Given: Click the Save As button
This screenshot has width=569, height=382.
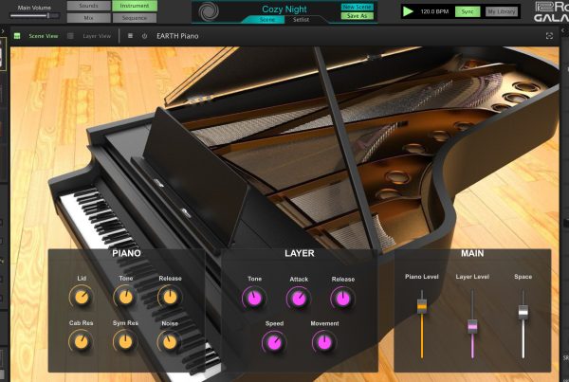Looking at the screenshot, I should pyautogui.click(x=358, y=16).
